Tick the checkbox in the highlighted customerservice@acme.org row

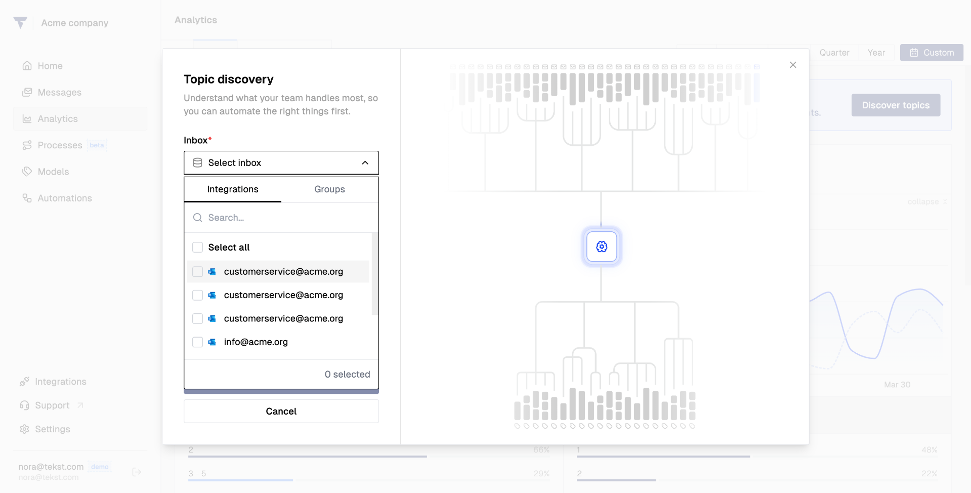198,272
